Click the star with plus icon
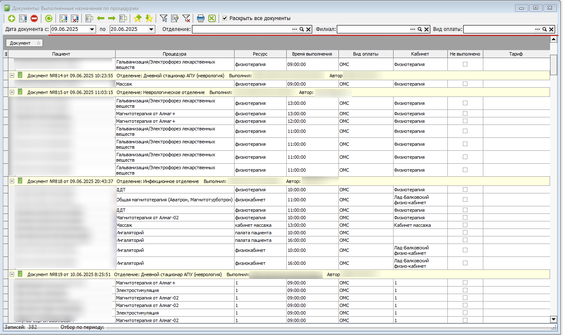Image resolution: width=563 pixels, height=335 pixels. (x=138, y=18)
